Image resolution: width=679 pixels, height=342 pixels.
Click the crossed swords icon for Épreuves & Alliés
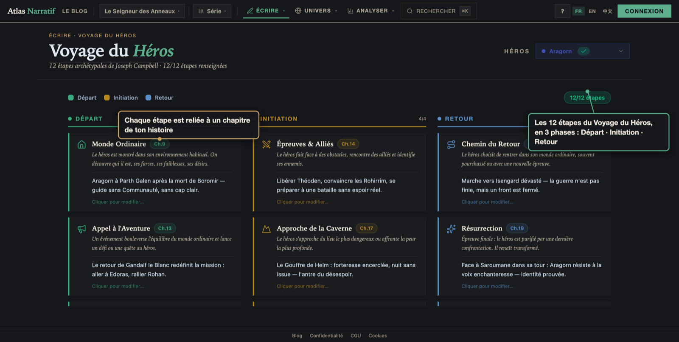pos(267,144)
